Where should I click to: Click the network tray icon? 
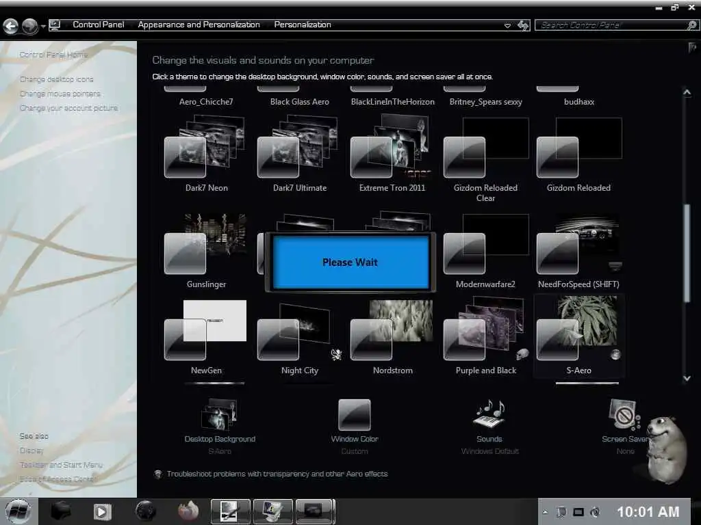[x=578, y=512]
